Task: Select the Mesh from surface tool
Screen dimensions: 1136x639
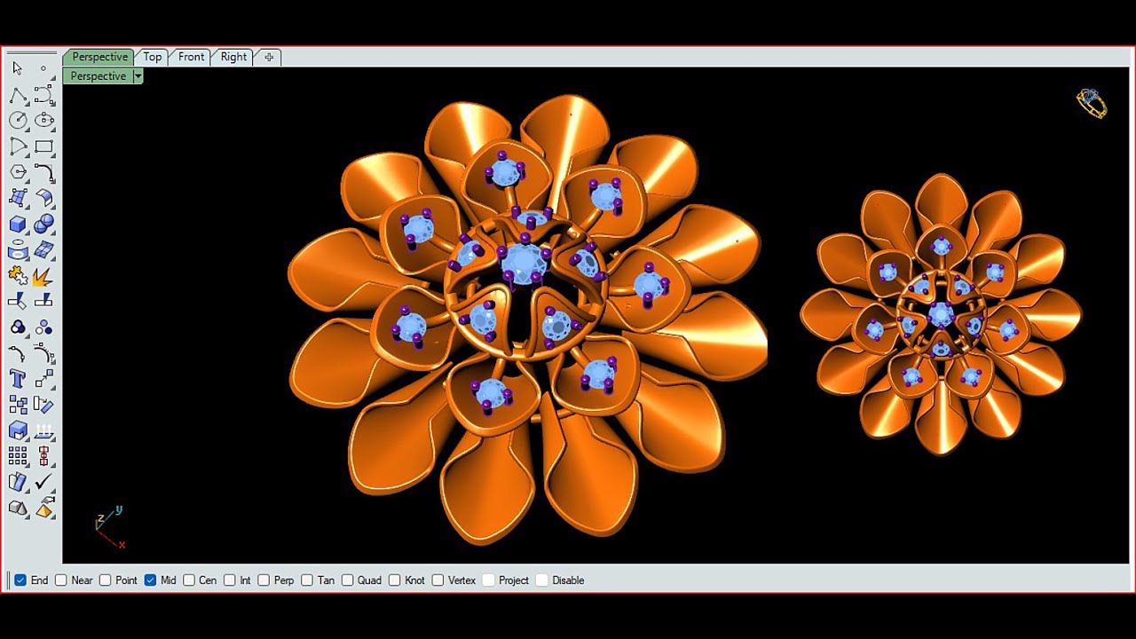Action: (x=43, y=250)
